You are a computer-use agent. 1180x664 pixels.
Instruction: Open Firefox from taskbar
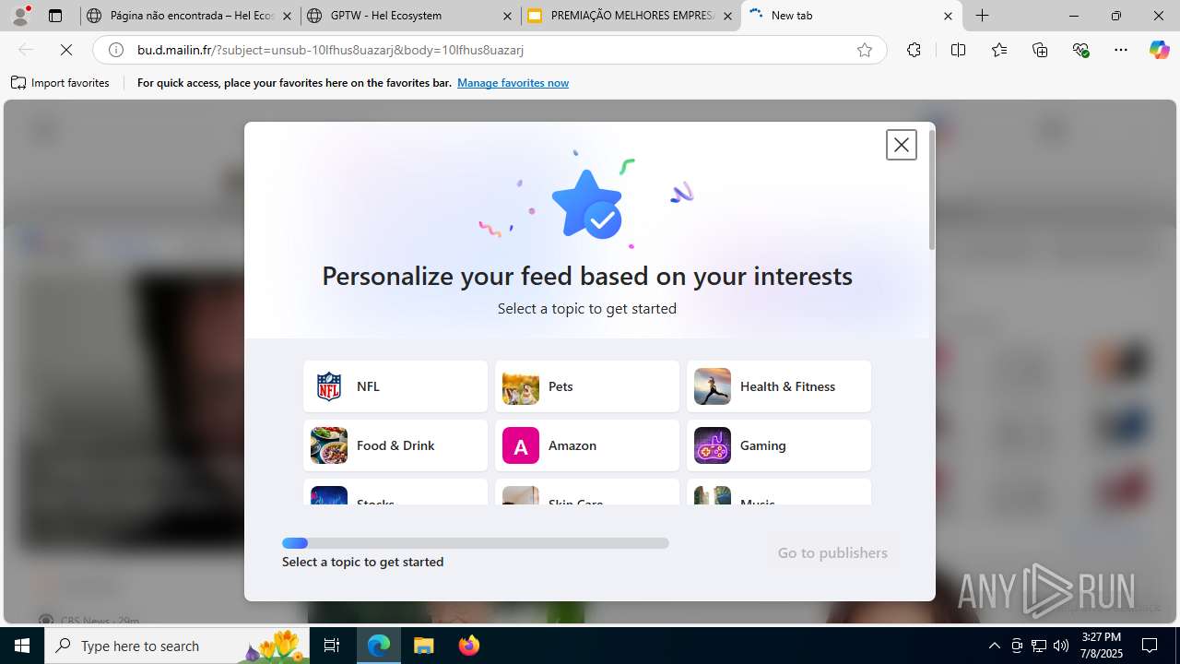468,646
